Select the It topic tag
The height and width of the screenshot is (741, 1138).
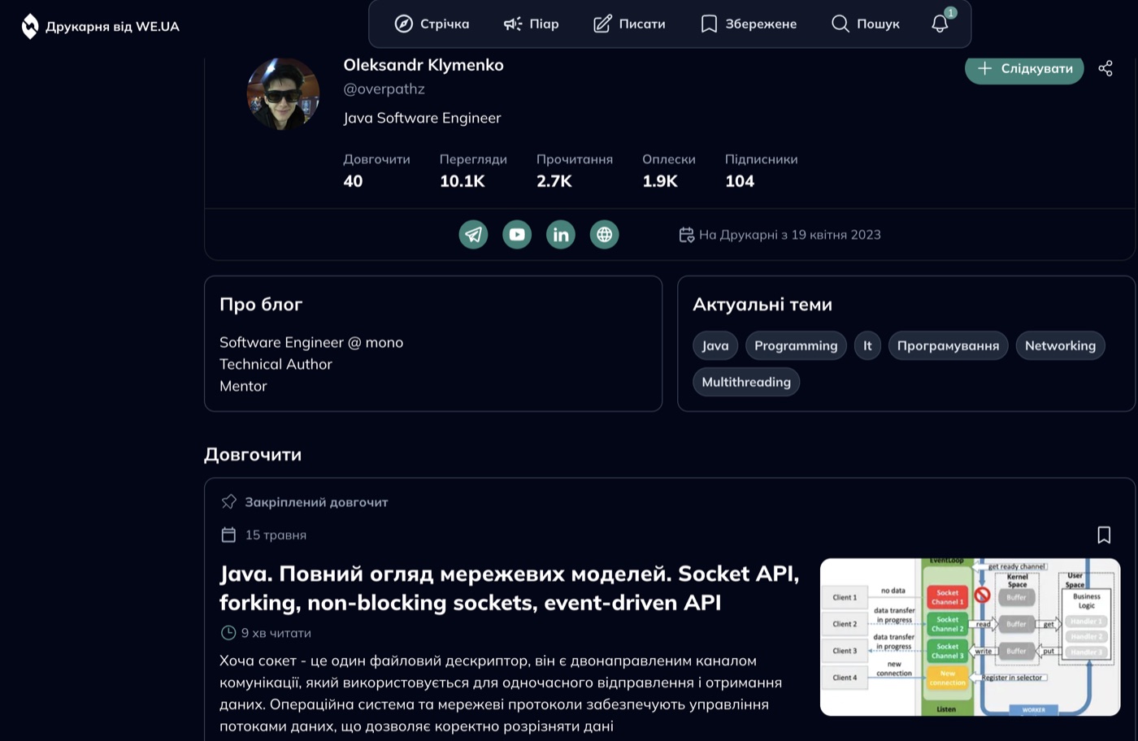[x=867, y=345]
